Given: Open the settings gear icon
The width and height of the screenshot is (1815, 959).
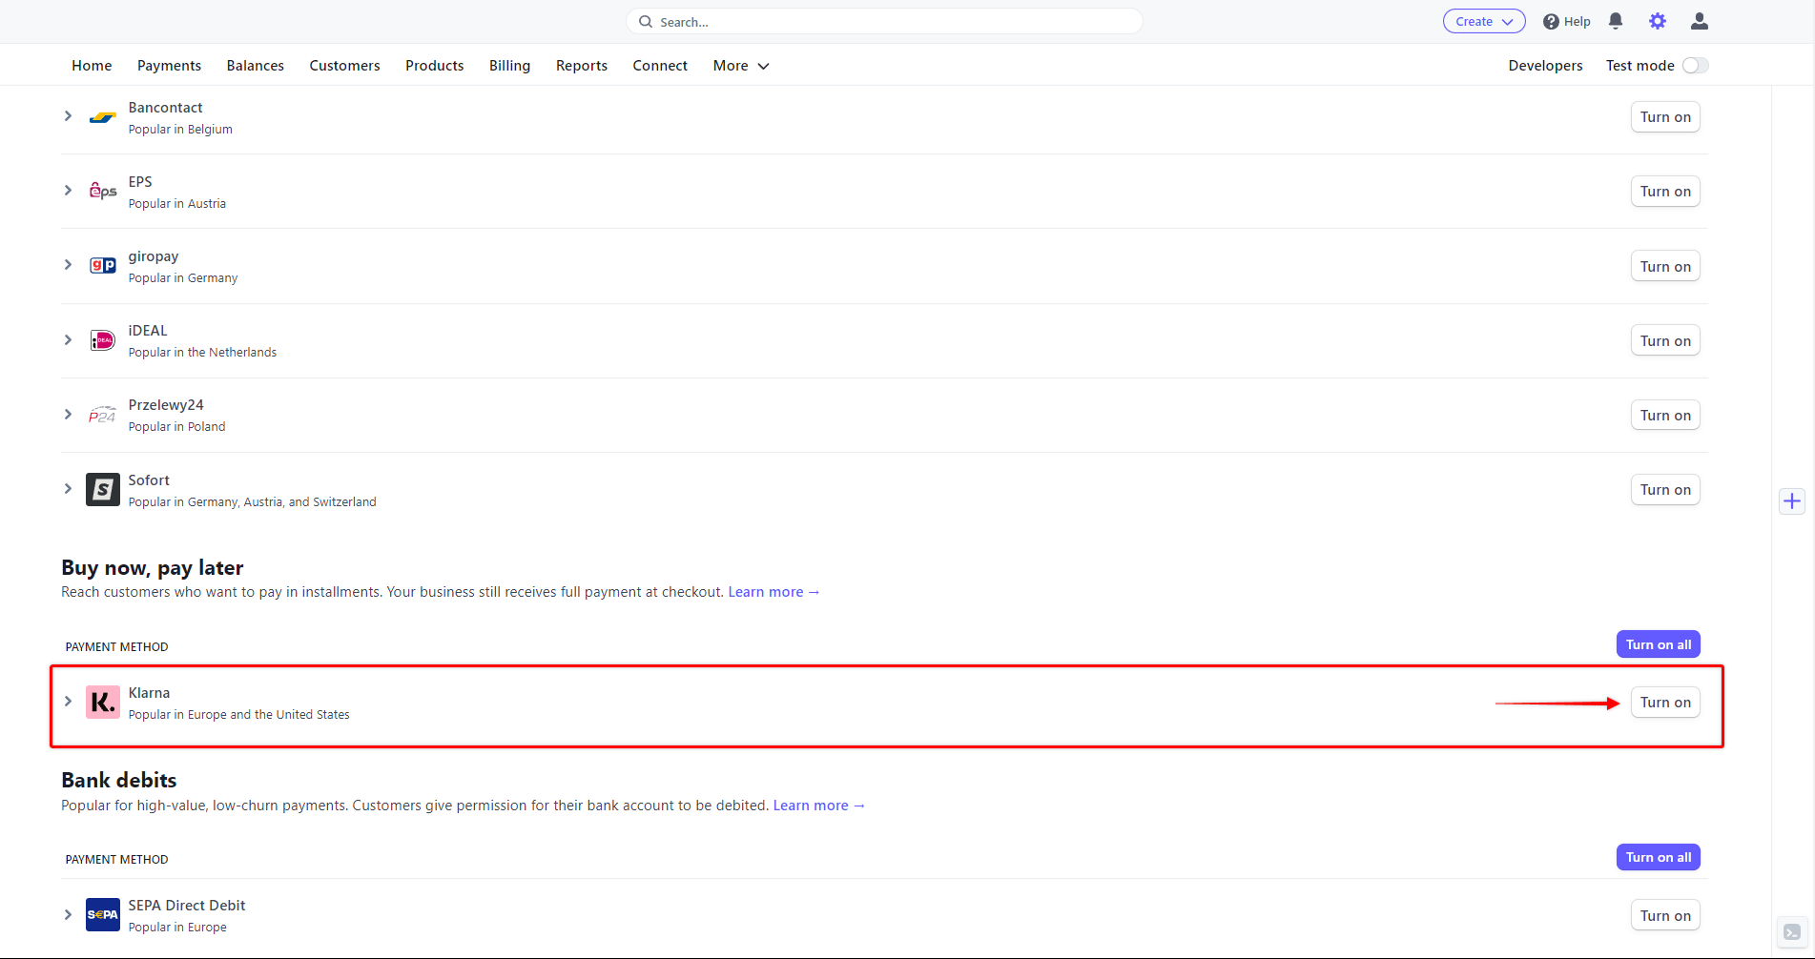Looking at the screenshot, I should pyautogui.click(x=1657, y=21).
